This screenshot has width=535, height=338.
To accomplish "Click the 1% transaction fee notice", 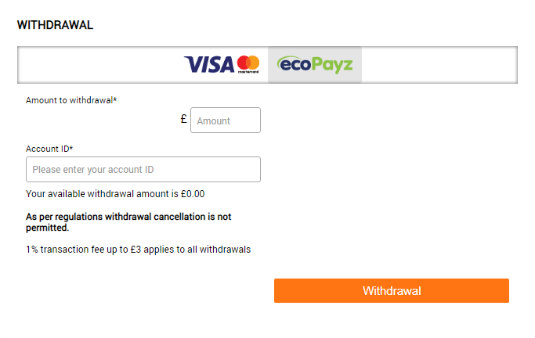I will (x=138, y=250).
